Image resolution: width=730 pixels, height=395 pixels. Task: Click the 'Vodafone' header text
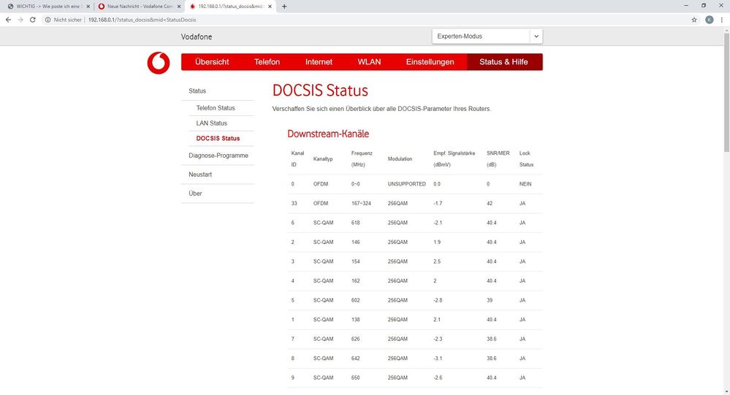[197, 37]
